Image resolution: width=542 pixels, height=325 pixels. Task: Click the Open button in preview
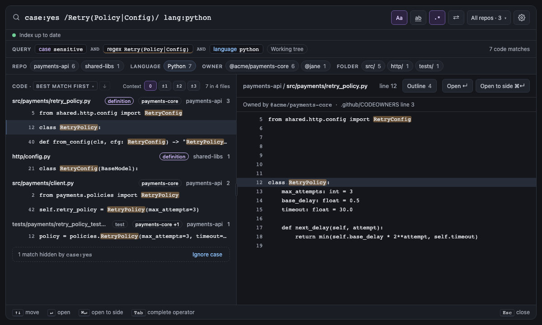click(457, 86)
